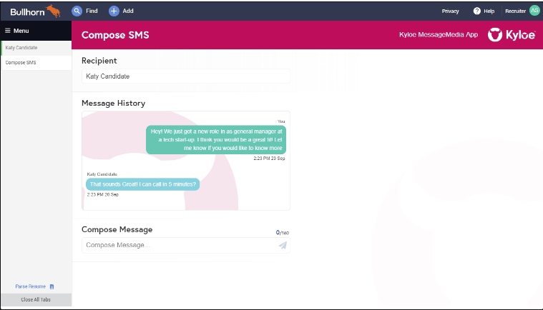
Task: Toggle the hamburger Menu icon
Action: click(x=8, y=31)
